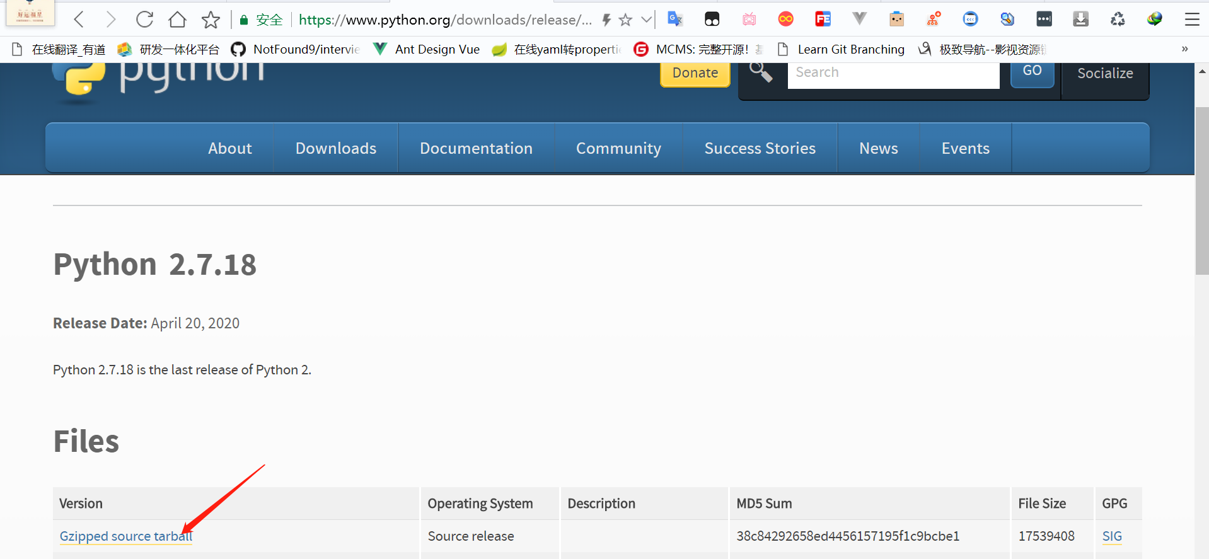Open the 在线yaml转properties bookmark
Image resolution: width=1209 pixels, height=559 pixels.
click(557, 49)
